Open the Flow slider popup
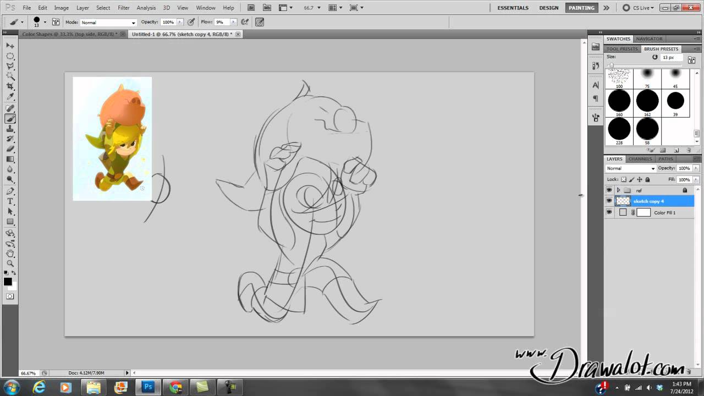 [233, 22]
